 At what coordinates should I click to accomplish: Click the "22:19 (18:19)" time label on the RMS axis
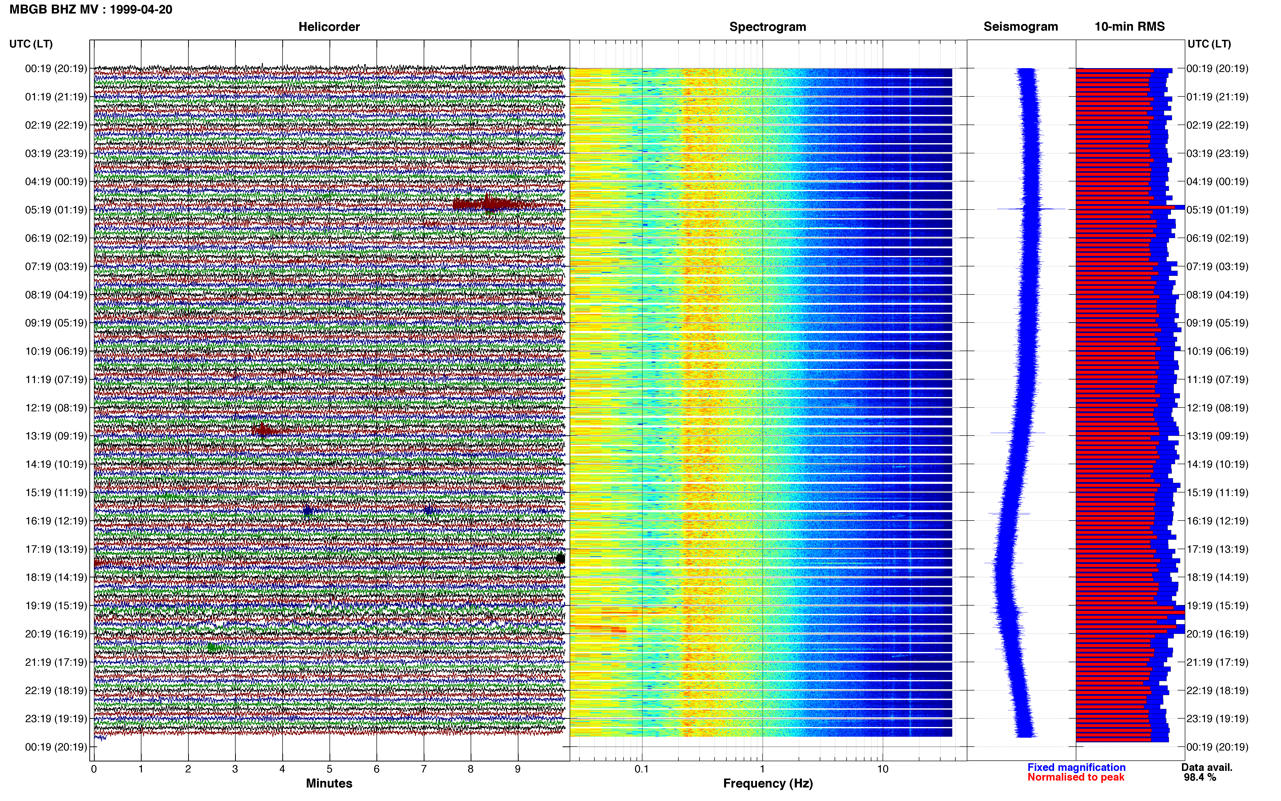pyautogui.click(x=1217, y=690)
